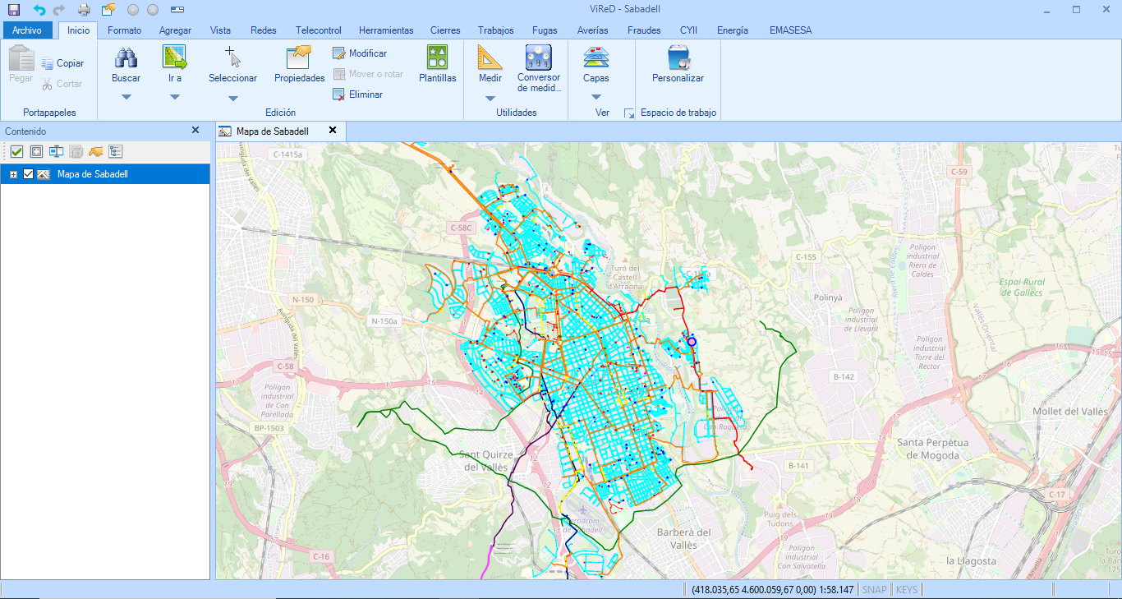Open the Archivo menu

tap(27, 30)
